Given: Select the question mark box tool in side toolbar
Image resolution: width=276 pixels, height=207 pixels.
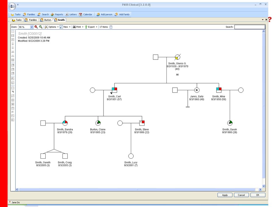Looking at the screenshot, I should tap(13, 108).
